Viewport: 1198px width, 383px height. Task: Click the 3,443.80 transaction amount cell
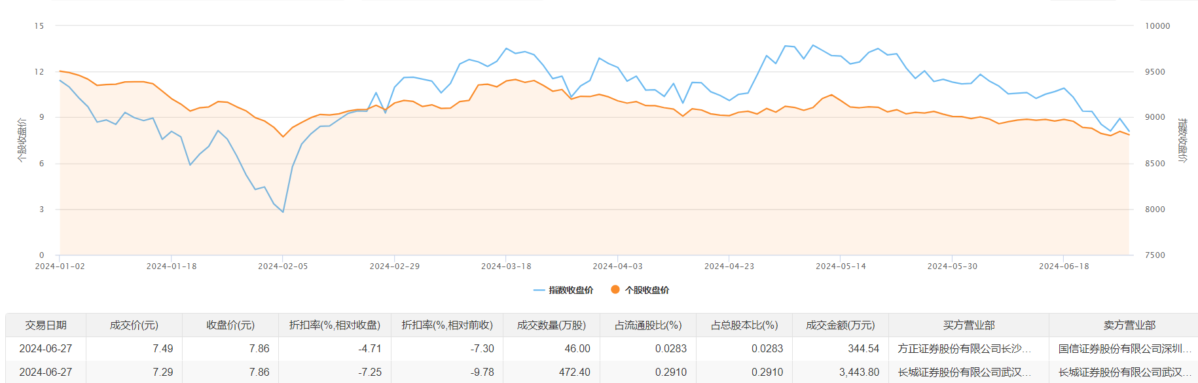tap(859, 373)
